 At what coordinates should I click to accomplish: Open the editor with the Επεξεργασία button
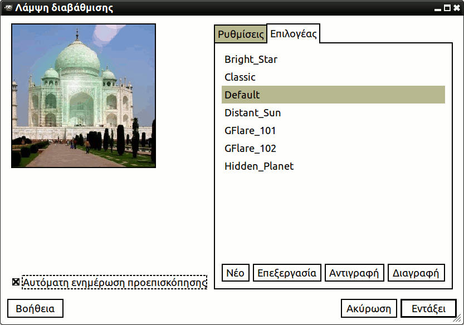(x=287, y=273)
